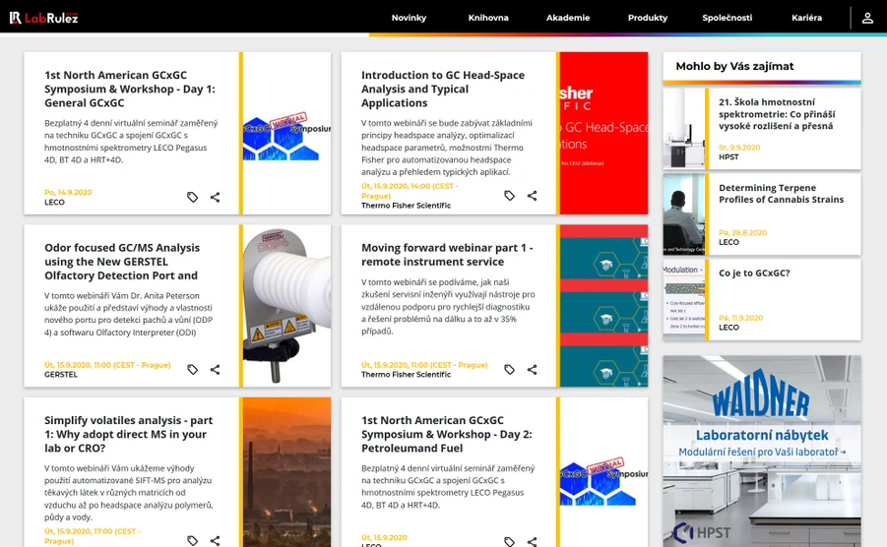Image resolution: width=887 pixels, height=547 pixels.
Task: Click the Waldner Laboratorní nábytek ad banner
Action: 762,443
